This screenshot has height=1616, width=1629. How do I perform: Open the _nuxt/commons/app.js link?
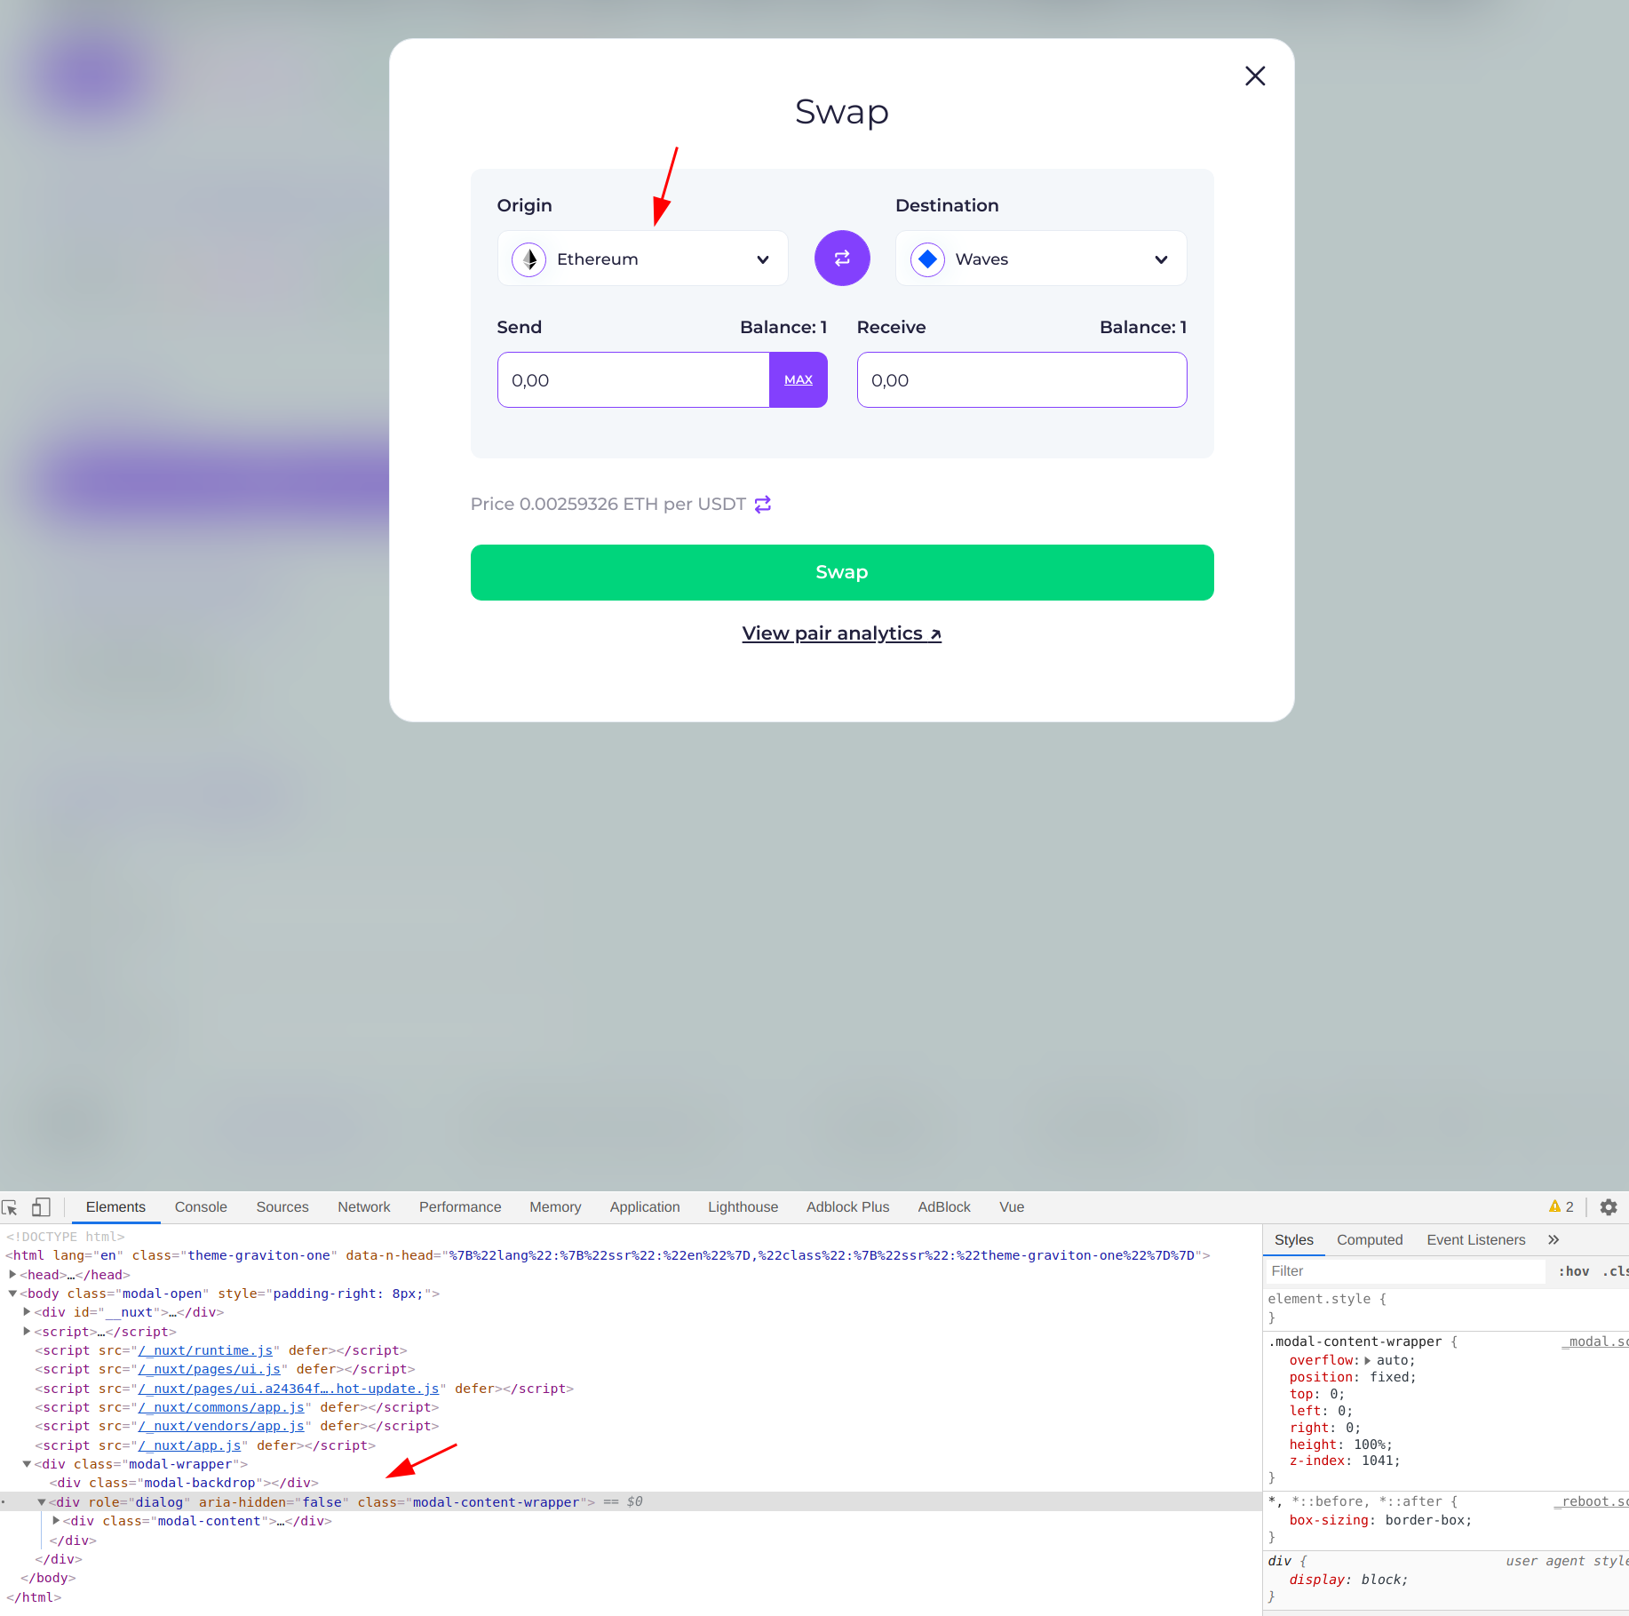pos(221,1408)
